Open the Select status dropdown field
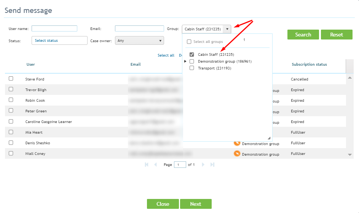 [x=59, y=40]
